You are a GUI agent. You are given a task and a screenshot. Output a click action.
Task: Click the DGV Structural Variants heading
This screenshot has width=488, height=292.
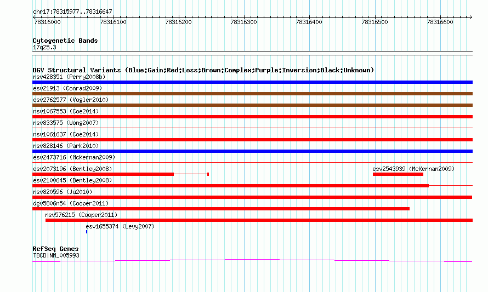pyautogui.click(x=203, y=70)
